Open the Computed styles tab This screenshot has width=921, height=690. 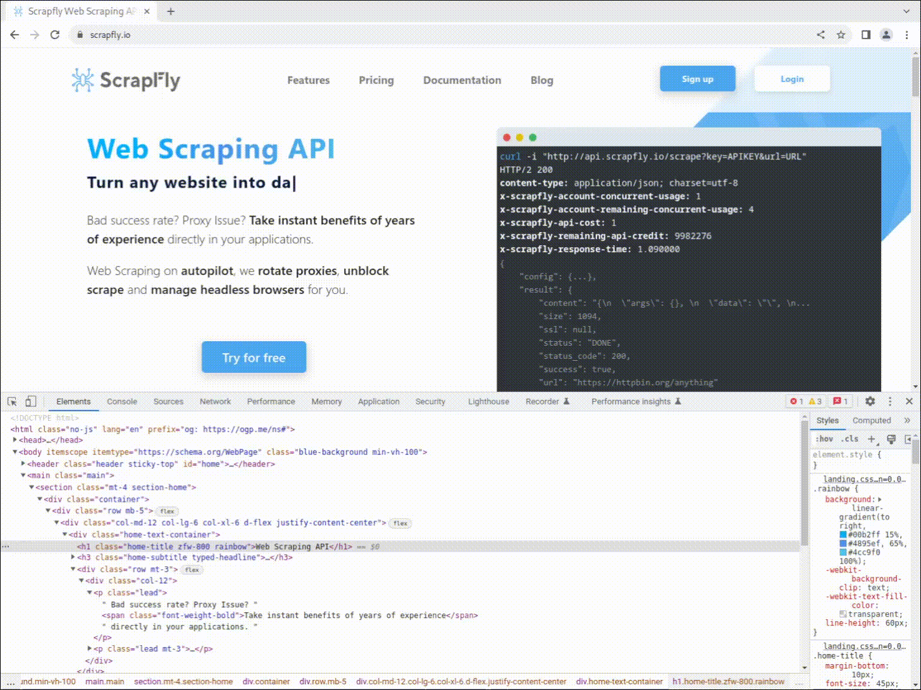pyautogui.click(x=872, y=420)
